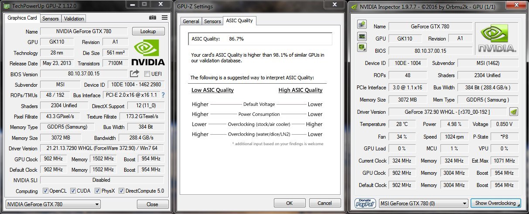The height and width of the screenshot is (214, 529).
Task: Click the ROPs/TMUs value 48 / 192
Action: click(x=55, y=95)
